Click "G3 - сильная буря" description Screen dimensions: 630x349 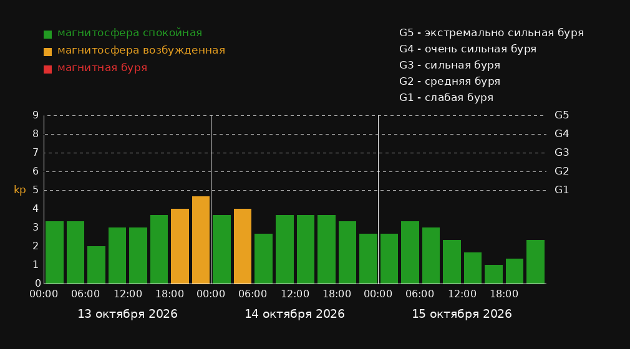point(450,65)
